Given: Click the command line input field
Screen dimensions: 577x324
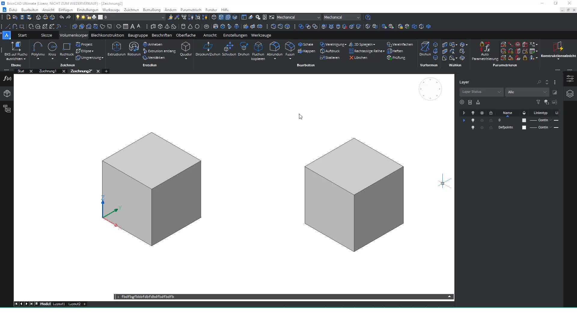Looking at the screenshot, I should point(282,297).
